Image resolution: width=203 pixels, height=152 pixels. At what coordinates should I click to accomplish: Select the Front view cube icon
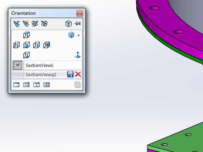pyautogui.click(x=27, y=45)
